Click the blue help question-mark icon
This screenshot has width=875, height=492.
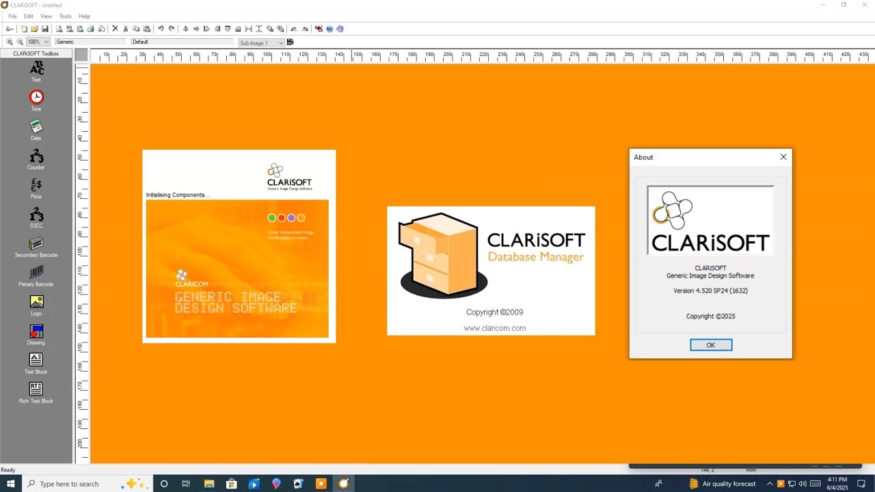[x=329, y=29]
